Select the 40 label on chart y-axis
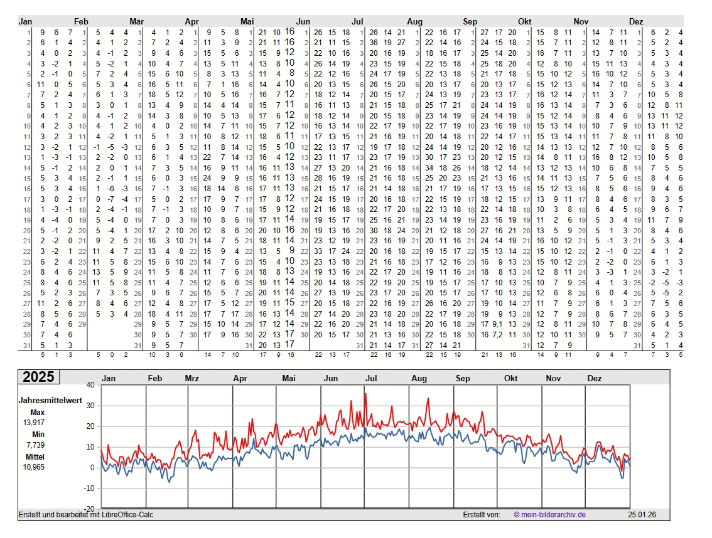This screenshot has width=712, height=538. click(x=90, y=385)
